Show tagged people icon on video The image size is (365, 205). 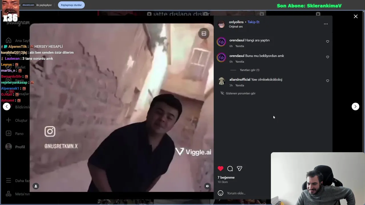point(36,186)
